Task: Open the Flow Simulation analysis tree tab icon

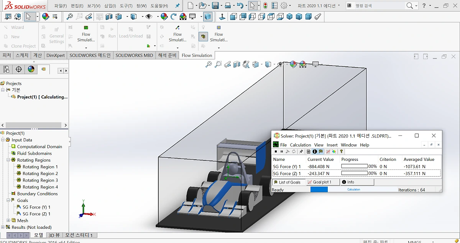Action: coord(43,69)
